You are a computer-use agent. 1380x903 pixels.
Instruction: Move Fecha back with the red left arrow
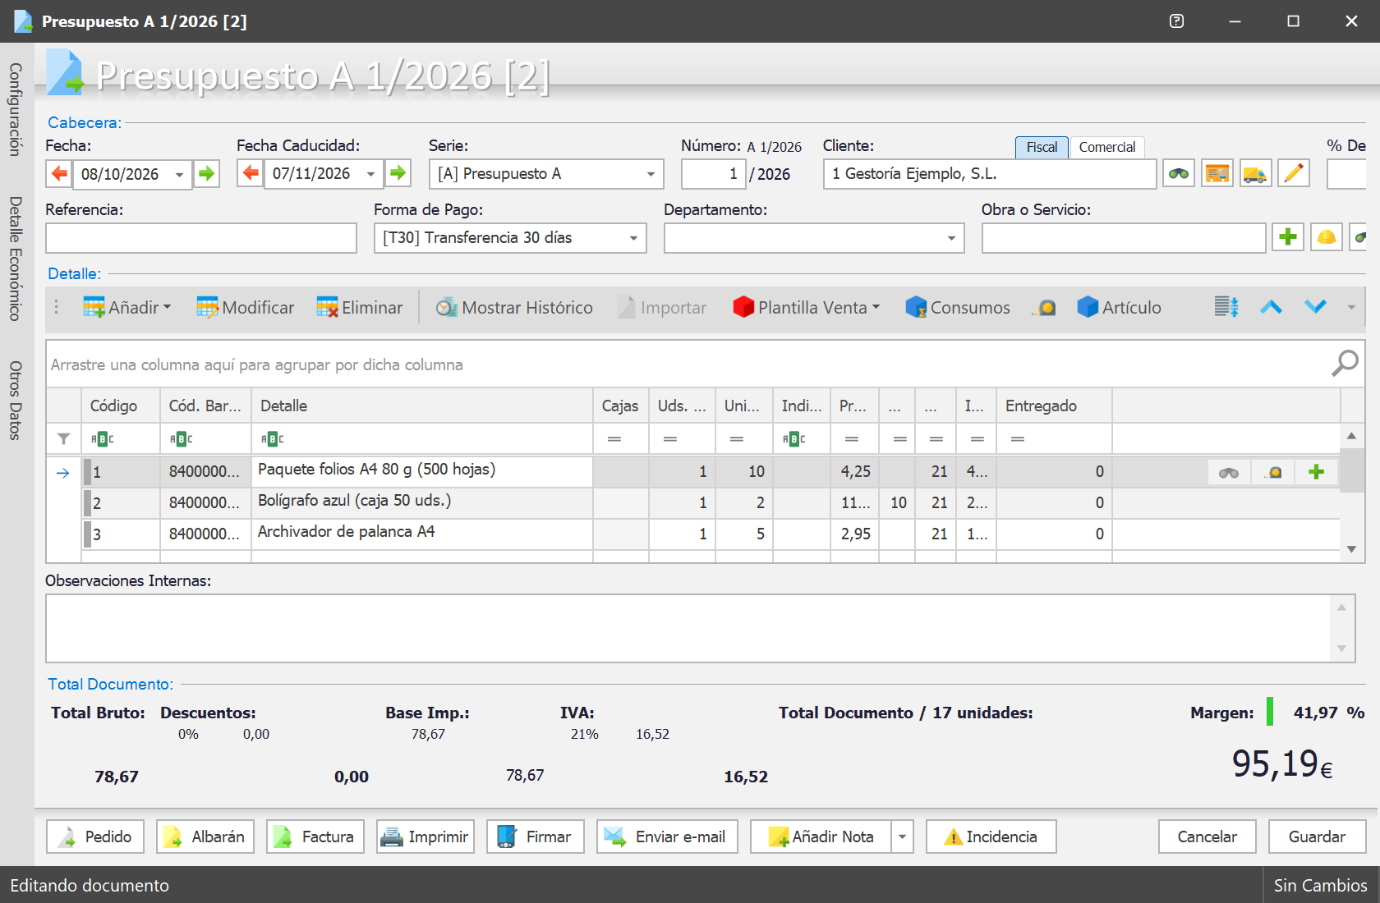[x=59, y=173]
